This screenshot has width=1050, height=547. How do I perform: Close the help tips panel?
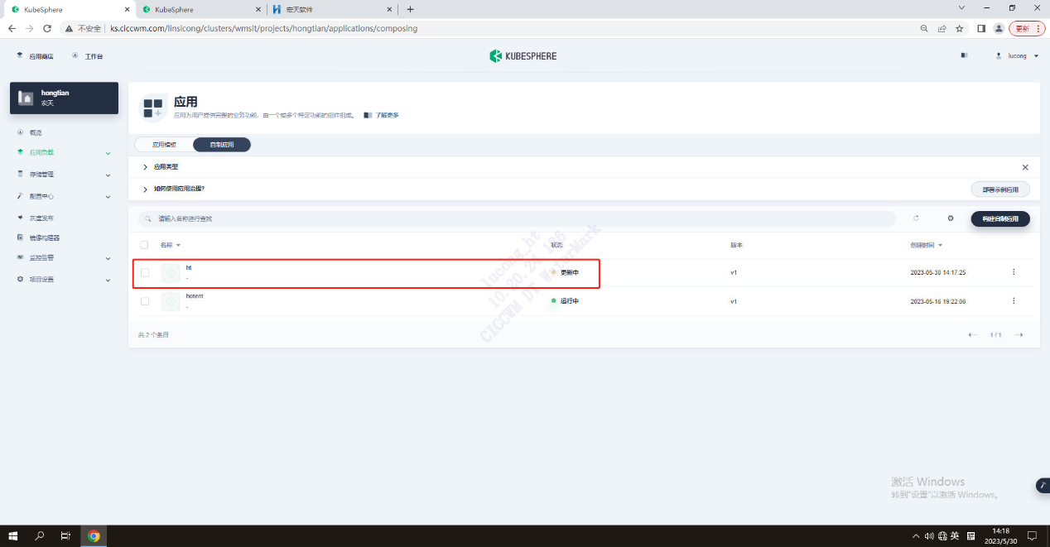(x=1025, y=167)
